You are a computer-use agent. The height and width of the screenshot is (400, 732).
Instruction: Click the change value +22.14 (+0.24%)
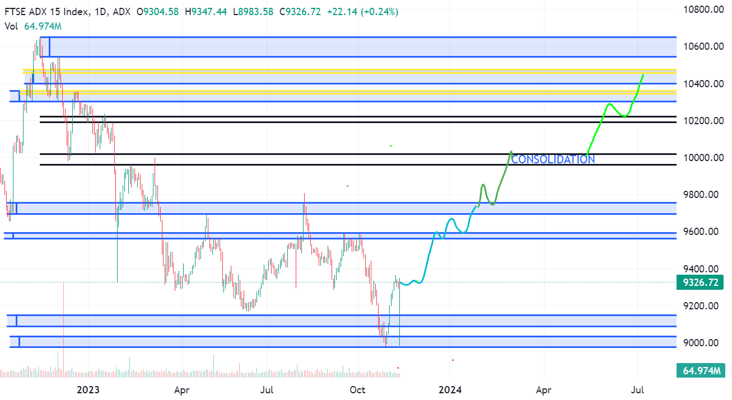point(363,12)
